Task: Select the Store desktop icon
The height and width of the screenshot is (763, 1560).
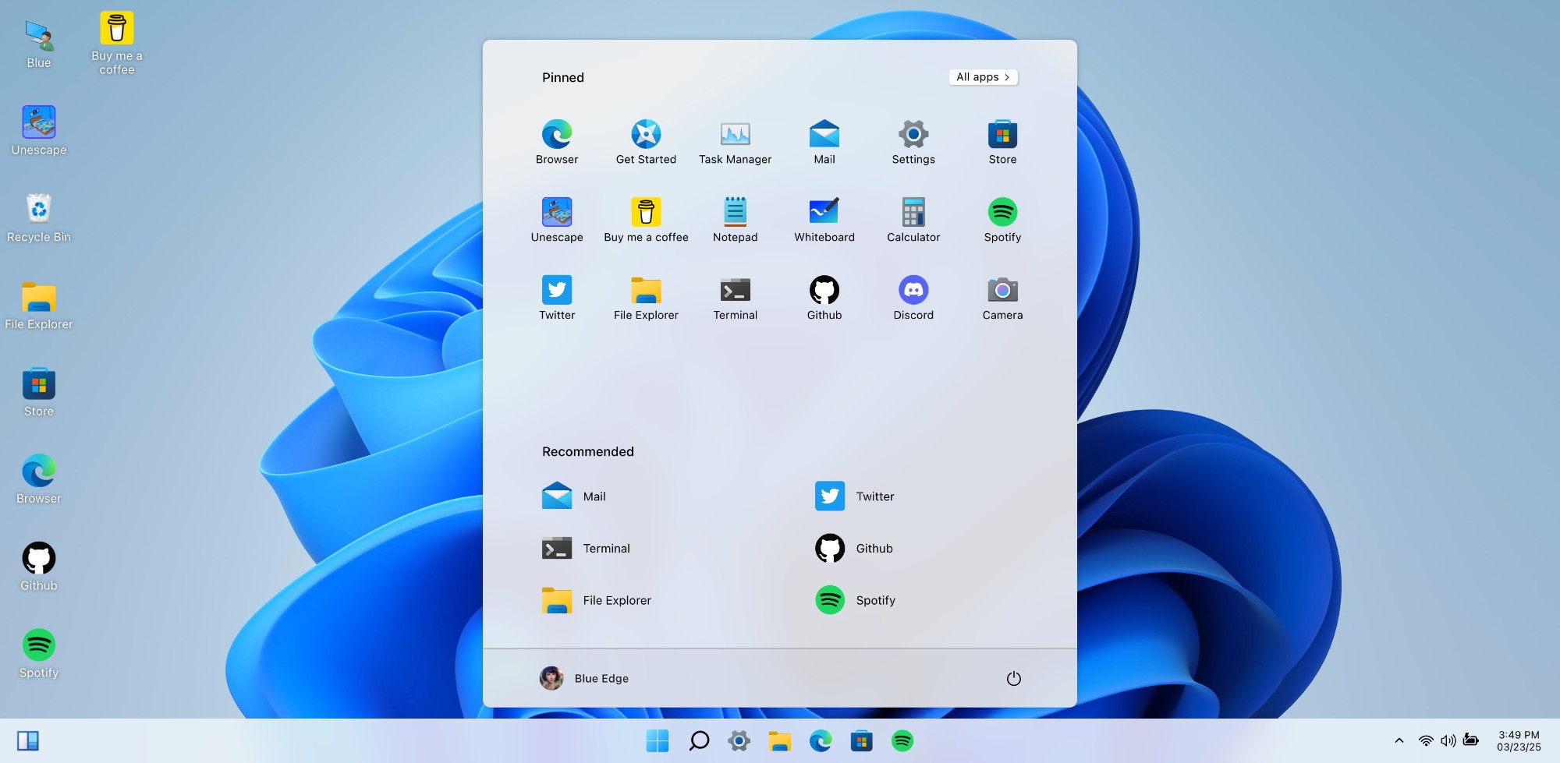Action: [x=39, y=393]
